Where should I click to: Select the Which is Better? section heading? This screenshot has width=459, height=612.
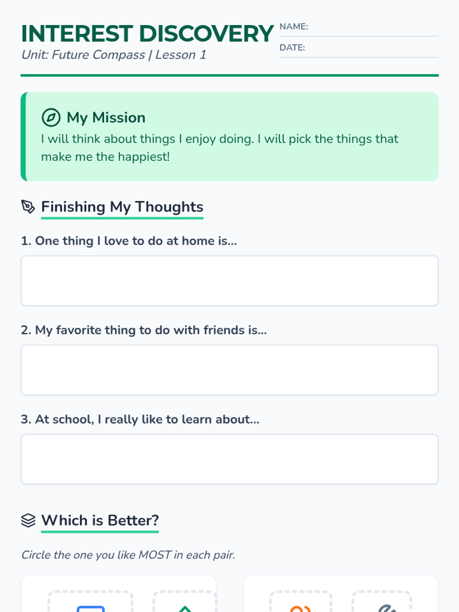click(x=100, y=521)
